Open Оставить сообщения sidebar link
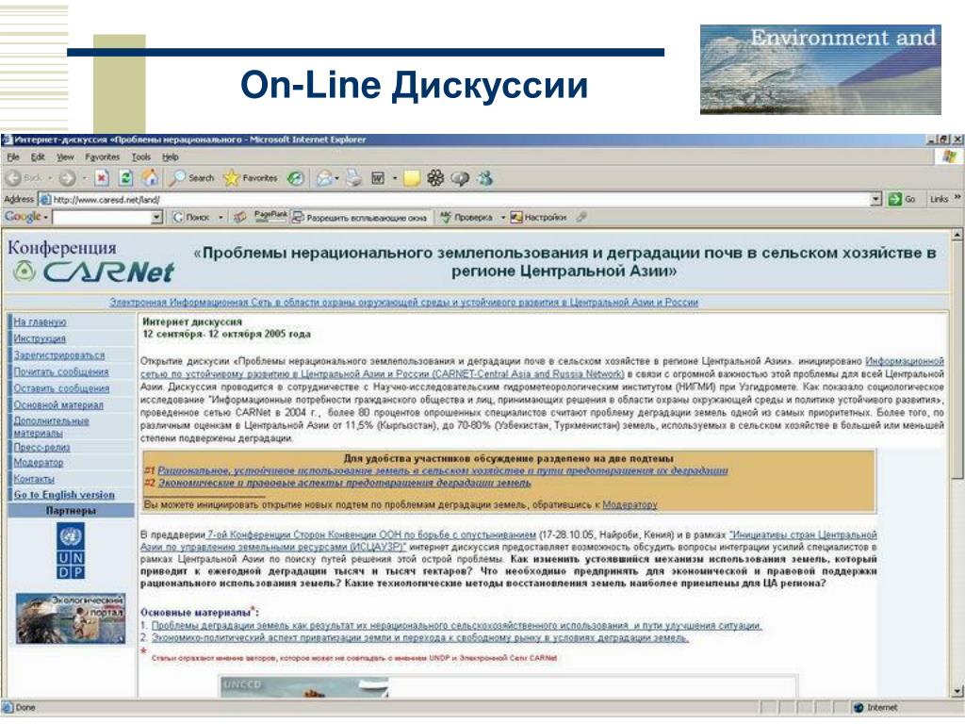This screenshot has height=724, width=965. 61,388
